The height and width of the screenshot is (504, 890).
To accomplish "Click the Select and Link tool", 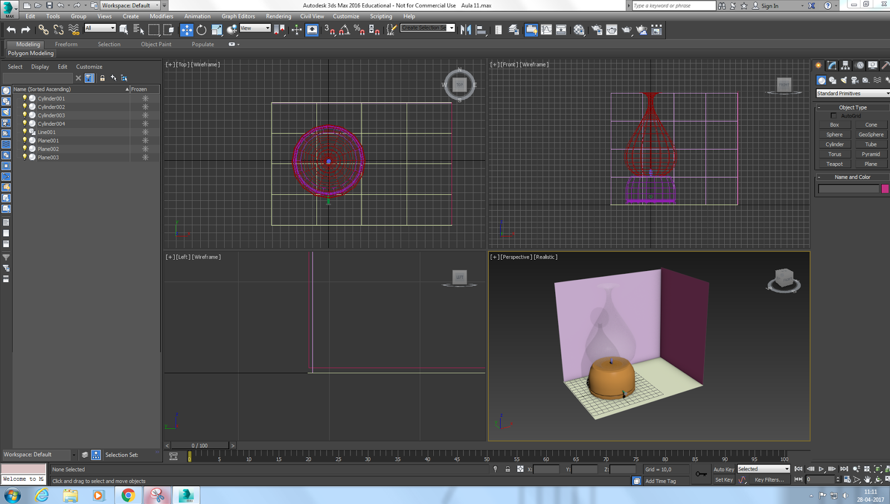I will point(43,30).
